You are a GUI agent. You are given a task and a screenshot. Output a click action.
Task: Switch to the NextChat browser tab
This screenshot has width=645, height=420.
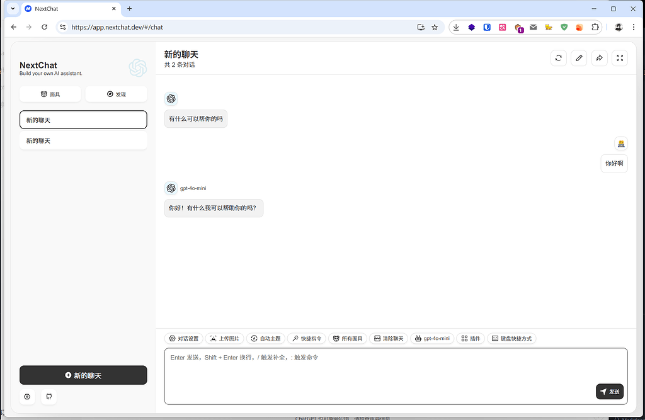70,9
